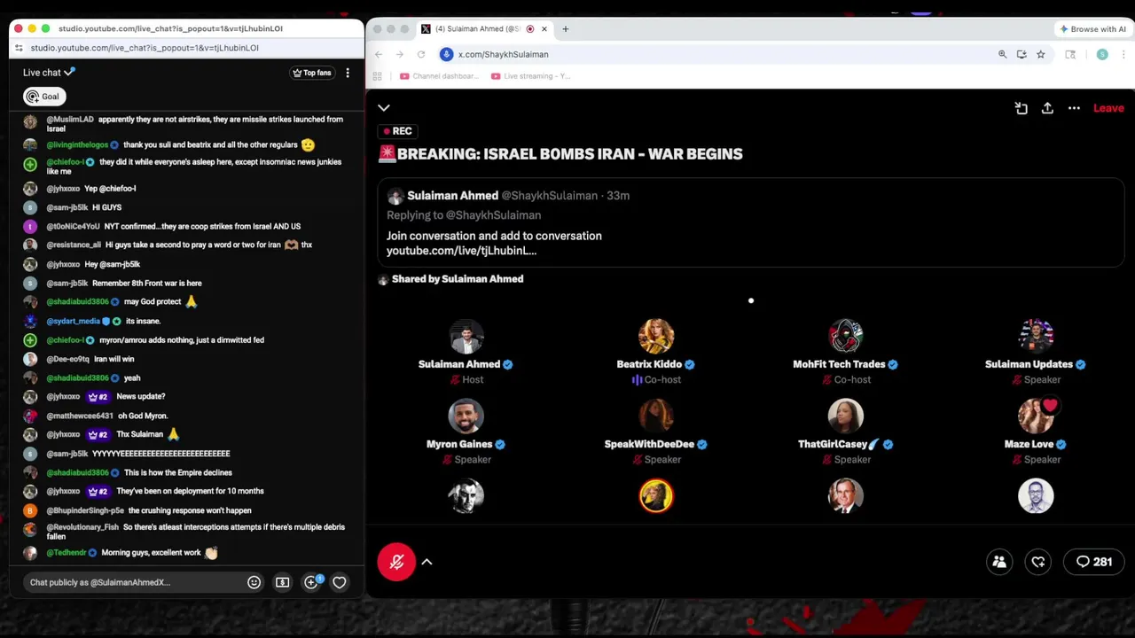The width and height of the screenshot is (1135, 638).
Task: Select the Sulaiman Ahmed X tab
Action: coord(483,29)
